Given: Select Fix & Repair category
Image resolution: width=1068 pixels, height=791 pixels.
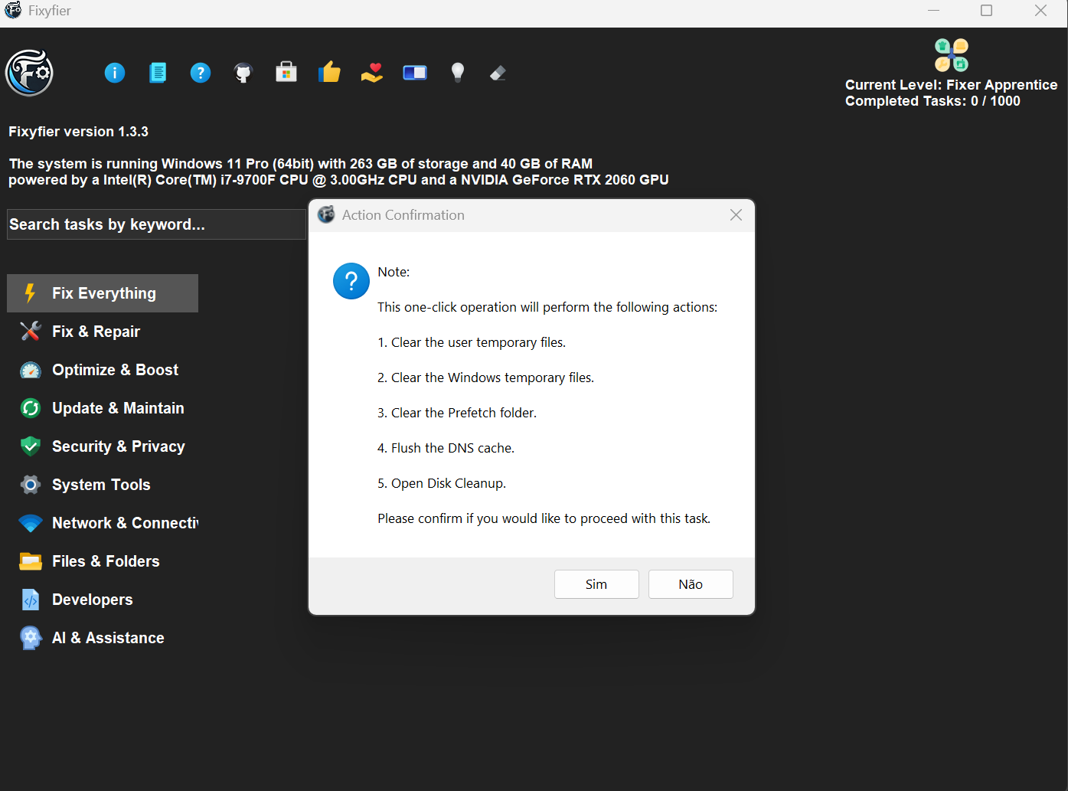Looking at the screenshot, I should 96,332.
